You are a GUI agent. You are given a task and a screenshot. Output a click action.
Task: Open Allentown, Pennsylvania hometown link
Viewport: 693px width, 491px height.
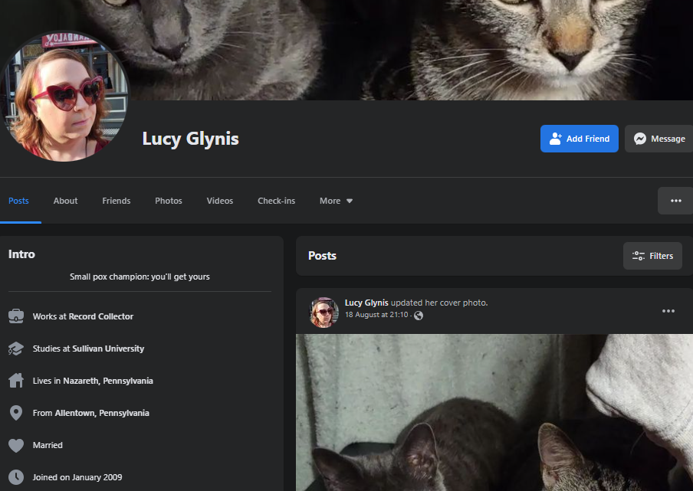coord(102,414)
